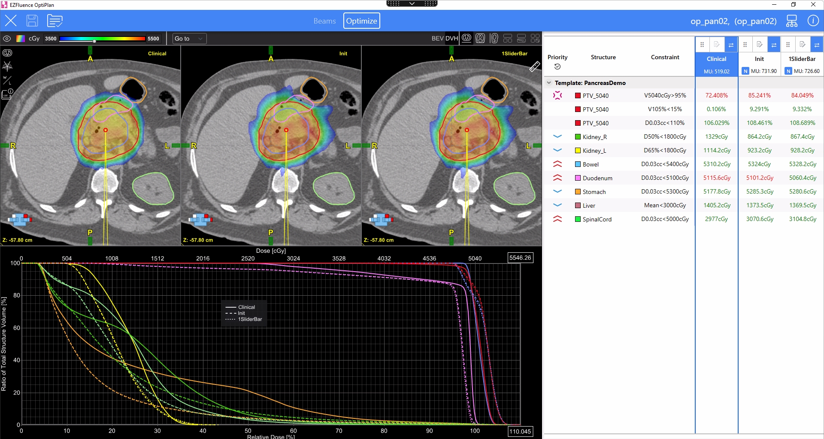Image resolution: width=824 pixels, height=439 pixels.
Task: Collapse the Template: PancreasDemo group
Action: point(549,83)
